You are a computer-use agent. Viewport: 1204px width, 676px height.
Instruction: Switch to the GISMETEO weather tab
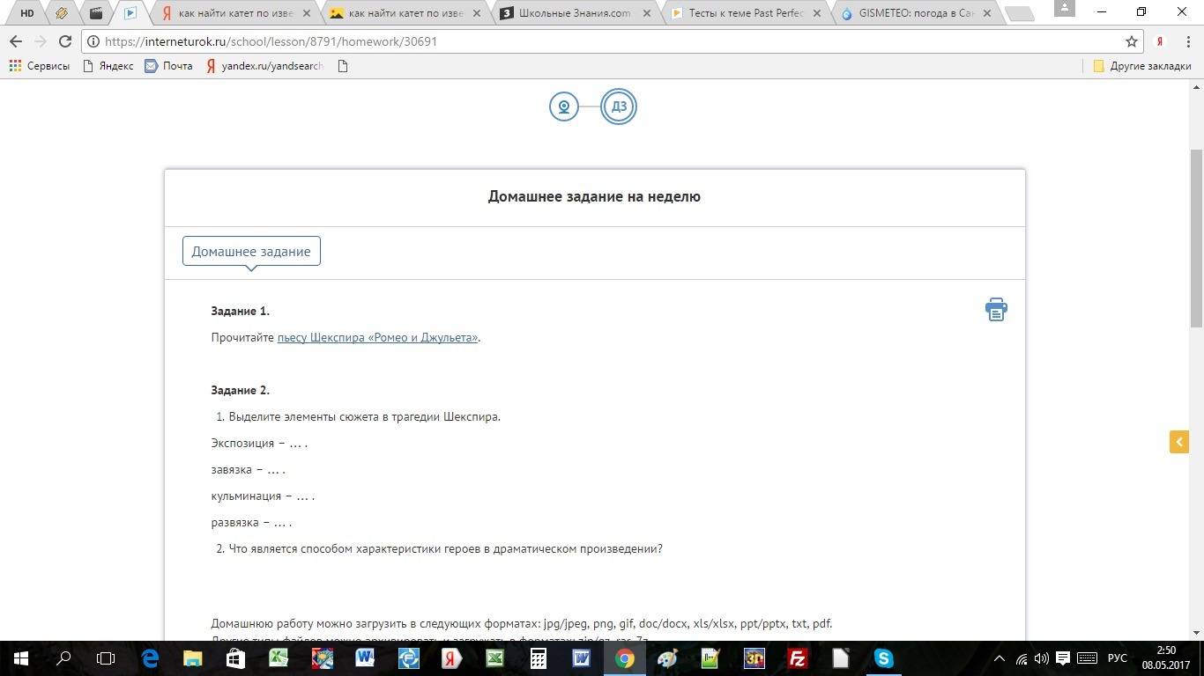(915, 13)
